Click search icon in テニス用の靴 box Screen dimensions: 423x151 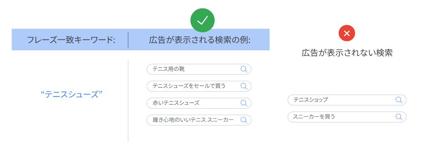[244, 69]
